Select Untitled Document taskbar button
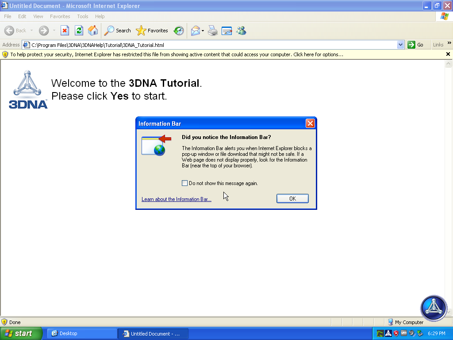This screenshot has width=453, height=340. click(154, 333)
